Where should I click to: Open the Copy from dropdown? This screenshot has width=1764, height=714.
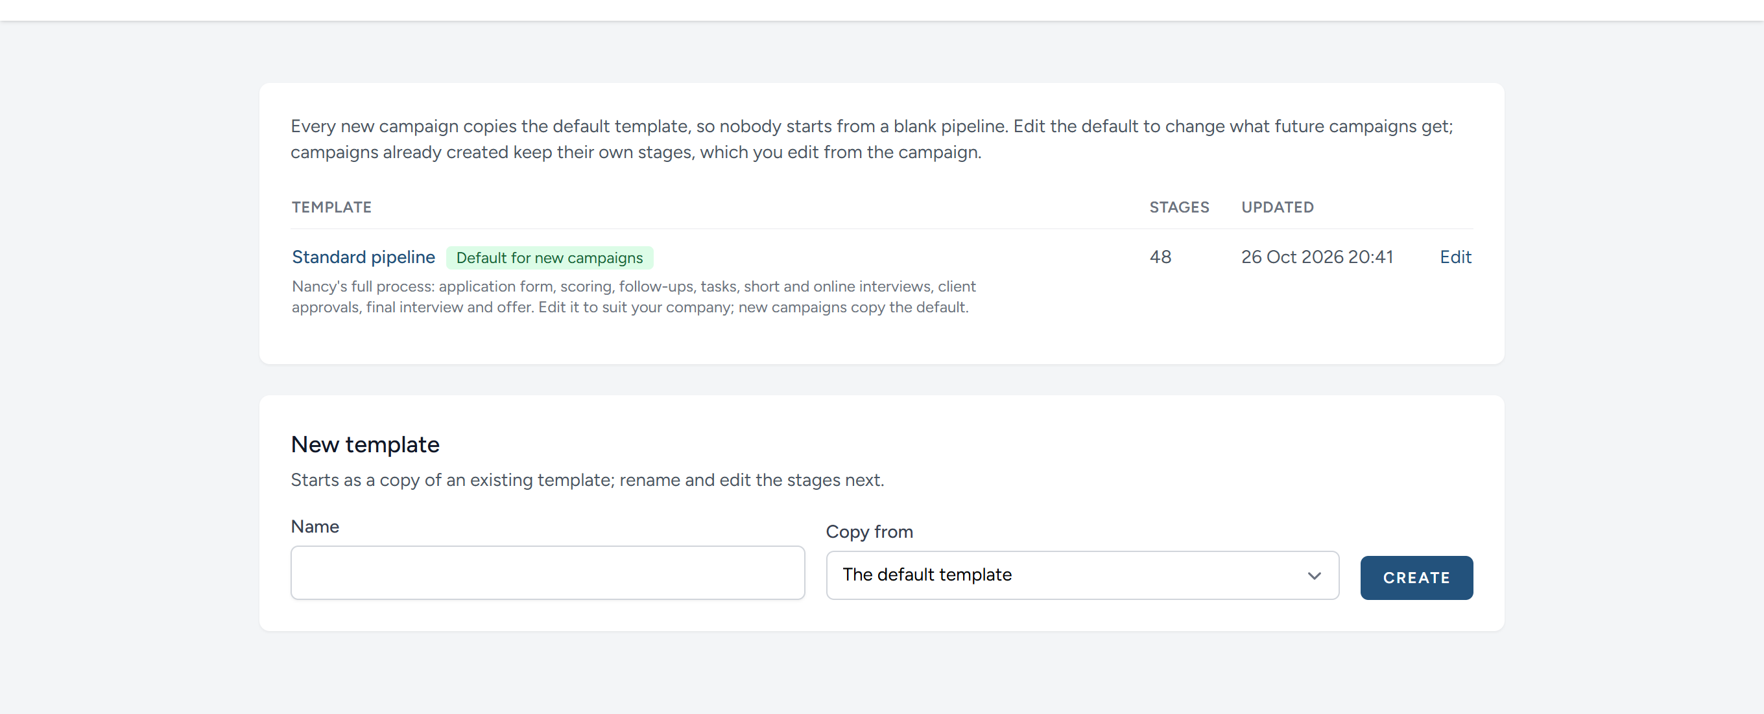1082,575
